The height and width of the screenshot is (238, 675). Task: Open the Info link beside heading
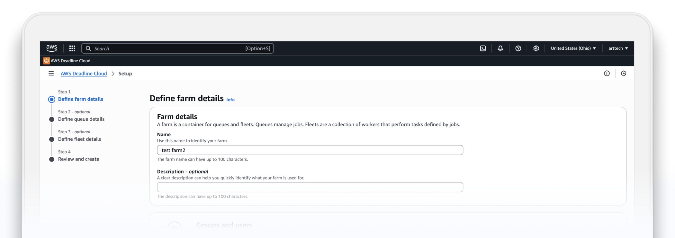click(230, 100)
